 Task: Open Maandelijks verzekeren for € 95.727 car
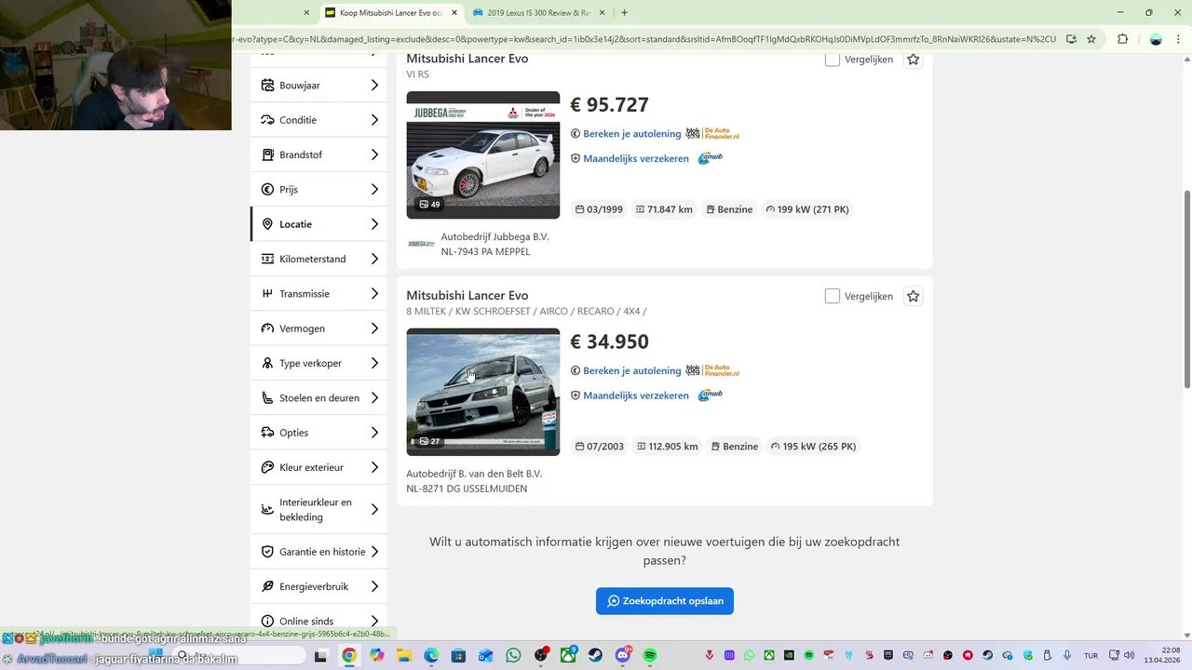pos(636,158)
